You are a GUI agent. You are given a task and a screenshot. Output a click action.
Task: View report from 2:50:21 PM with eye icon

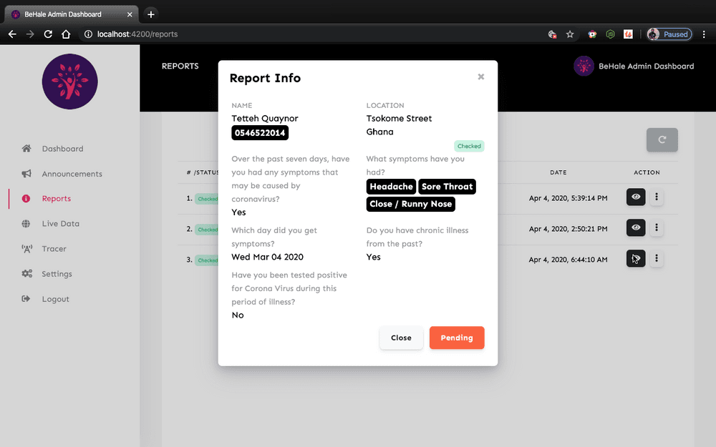636,228
